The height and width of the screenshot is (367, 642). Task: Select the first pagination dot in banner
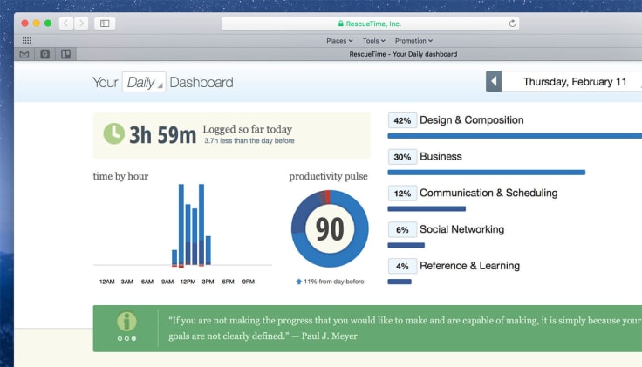click(x=120, y=338)
